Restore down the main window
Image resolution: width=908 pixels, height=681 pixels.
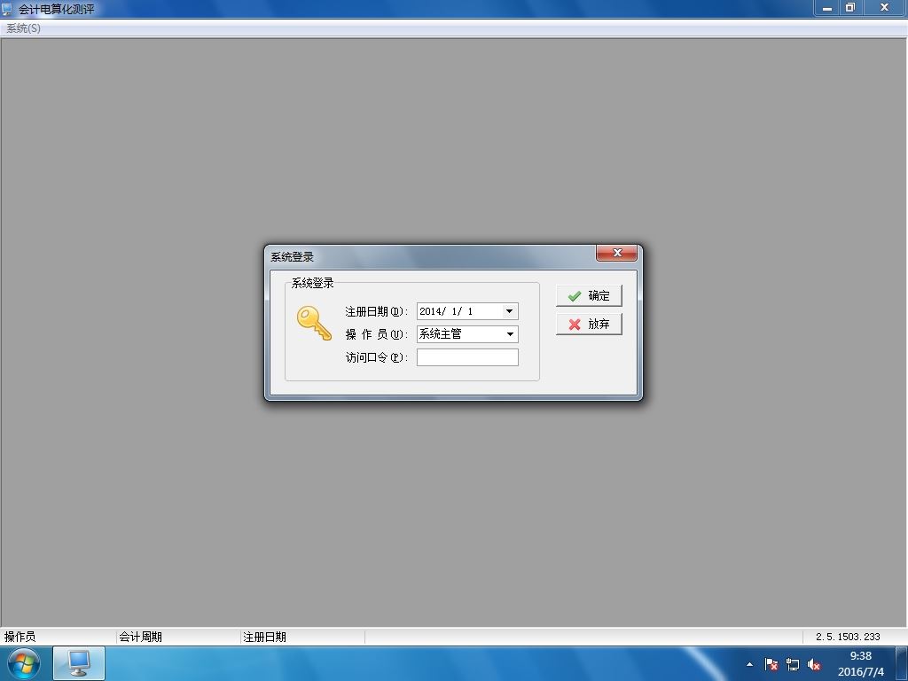[x=850, y=8]
